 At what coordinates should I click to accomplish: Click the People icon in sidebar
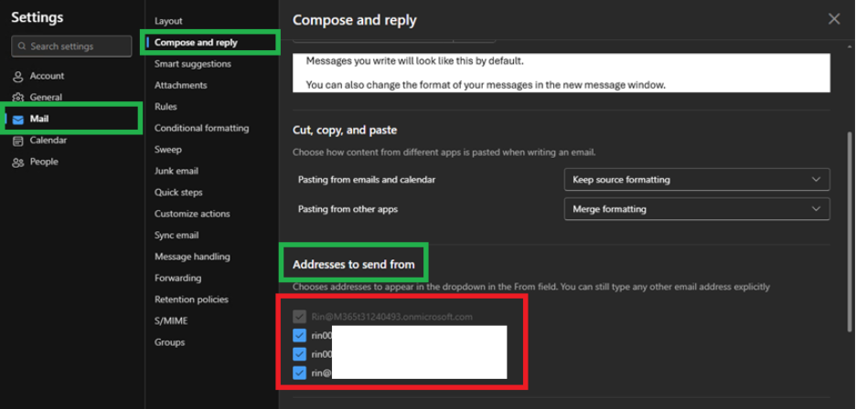(x=18, y=162)
